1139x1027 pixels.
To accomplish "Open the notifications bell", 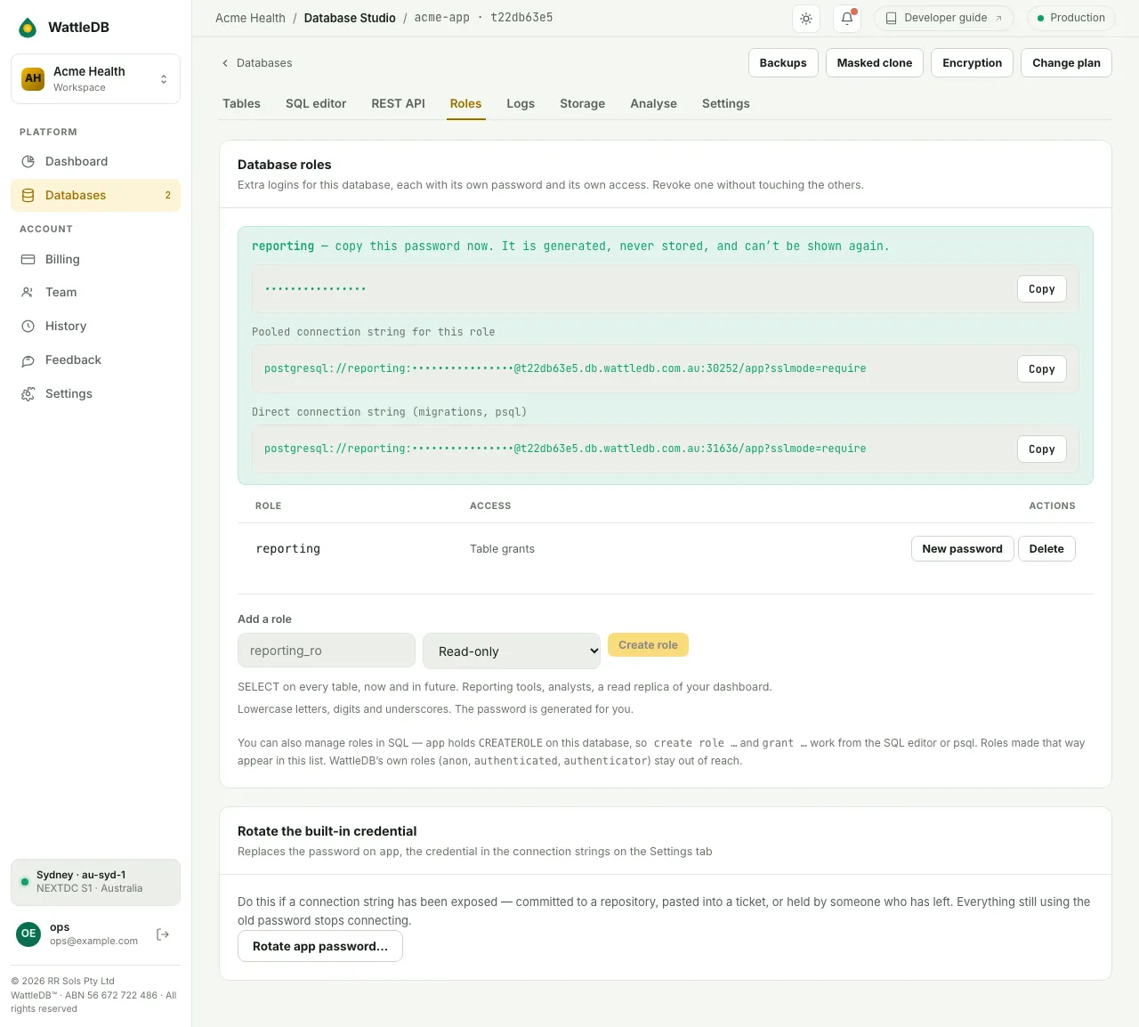I will click(847, 18).
